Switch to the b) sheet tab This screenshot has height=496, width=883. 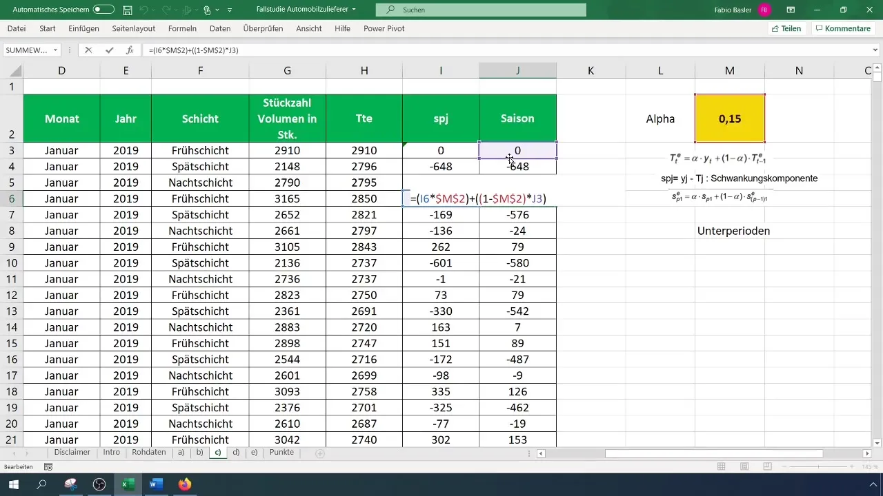click(199, 453)
